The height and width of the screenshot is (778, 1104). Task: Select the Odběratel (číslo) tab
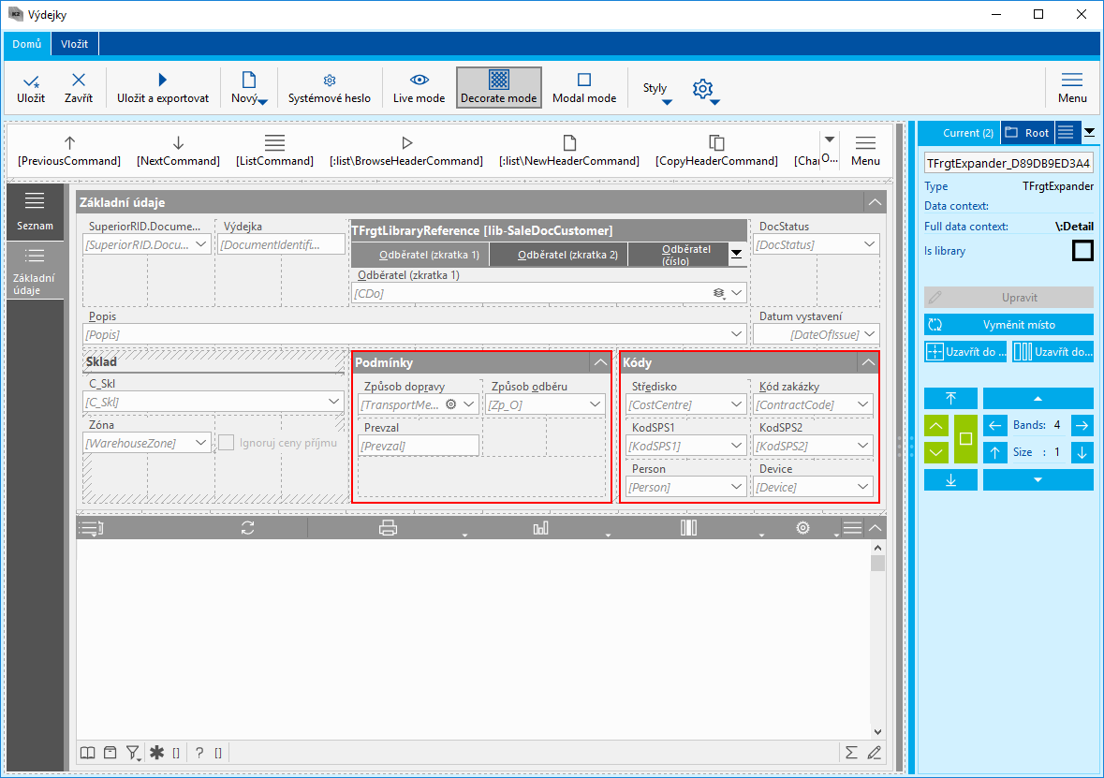click(x=678, y=254)
